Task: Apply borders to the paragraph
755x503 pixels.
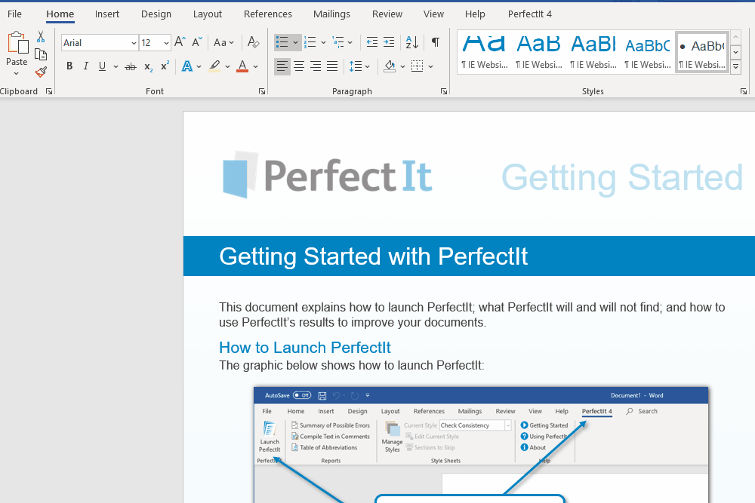Action: (418, 66)
